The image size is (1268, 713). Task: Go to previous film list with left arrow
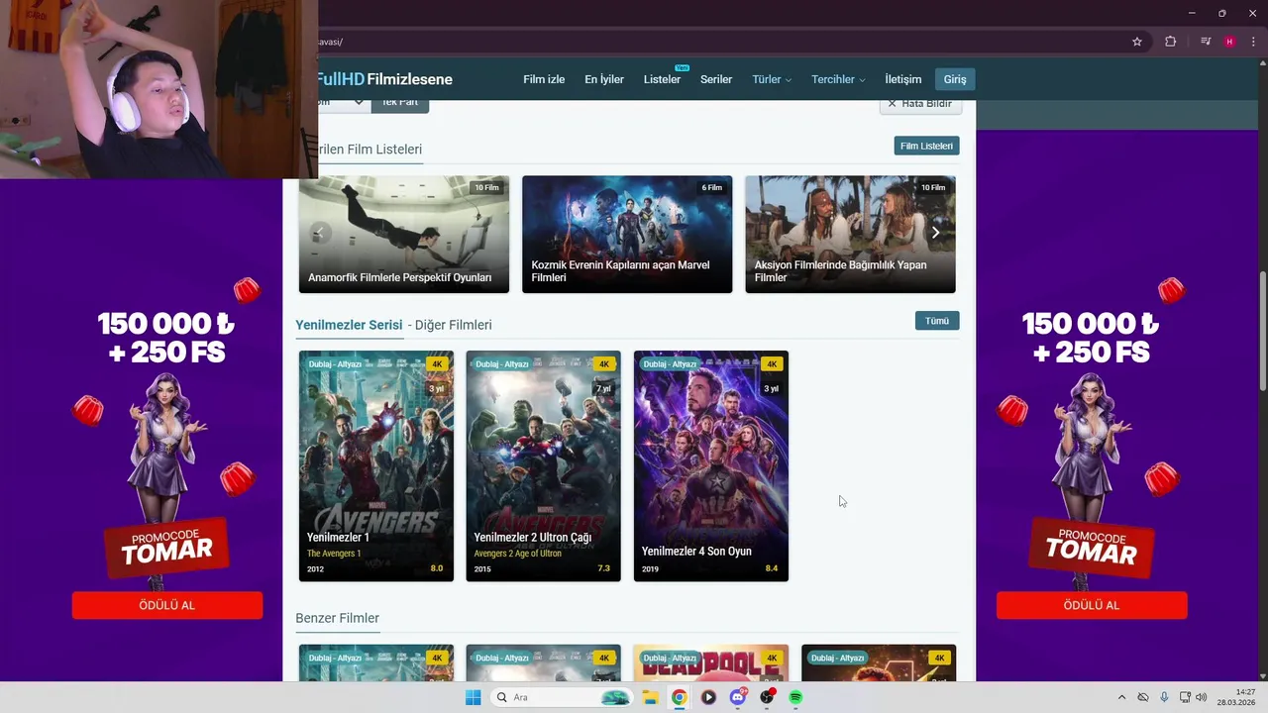(x=319, y=233)
